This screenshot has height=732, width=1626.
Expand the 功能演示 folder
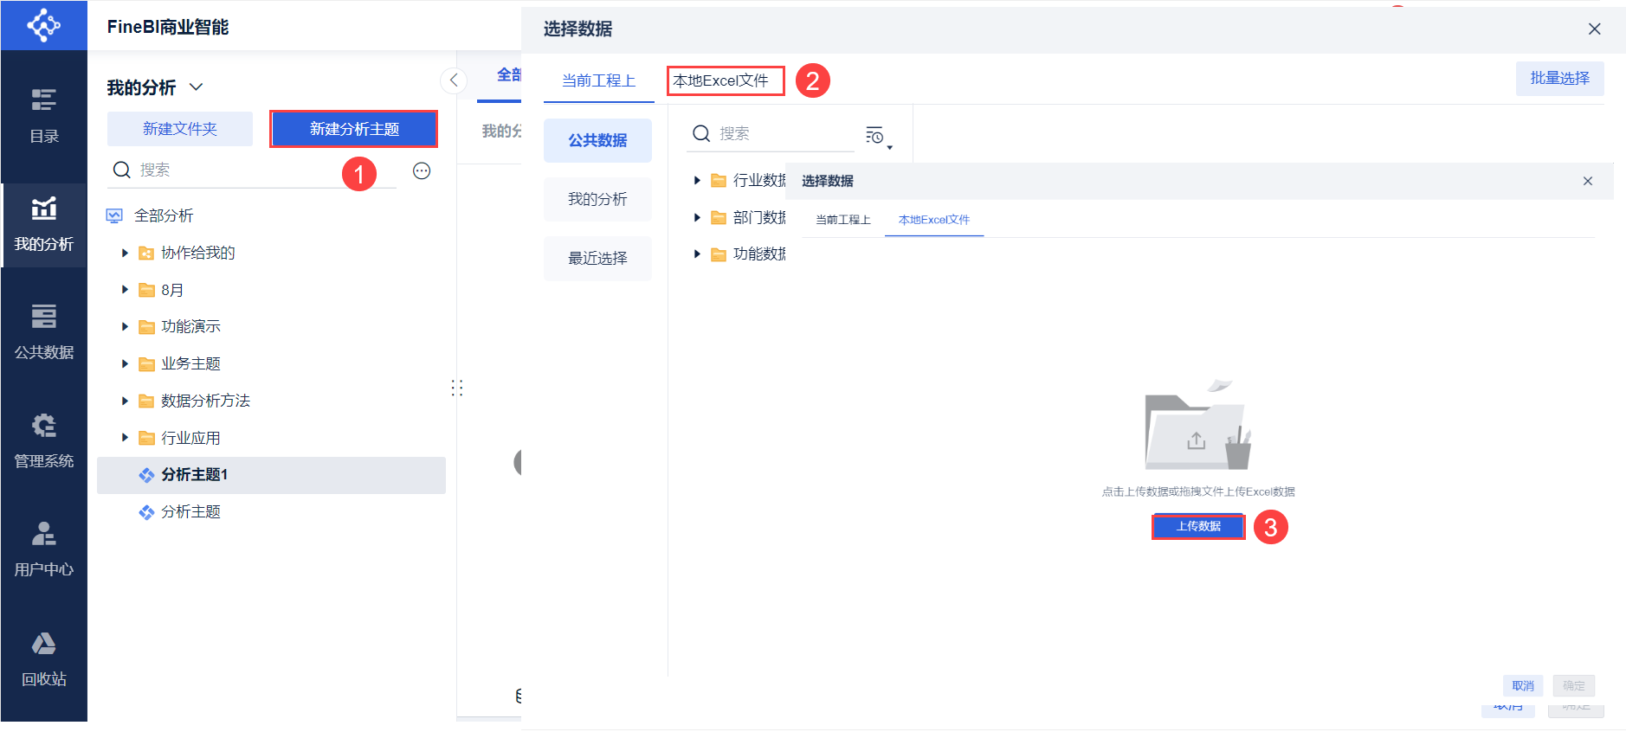coord(125,326)
